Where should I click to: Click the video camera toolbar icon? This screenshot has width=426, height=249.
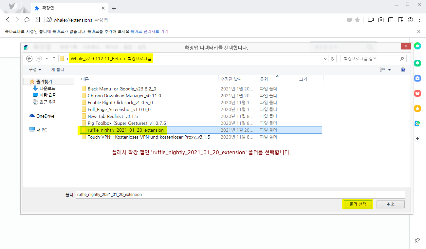click(371, 20)
